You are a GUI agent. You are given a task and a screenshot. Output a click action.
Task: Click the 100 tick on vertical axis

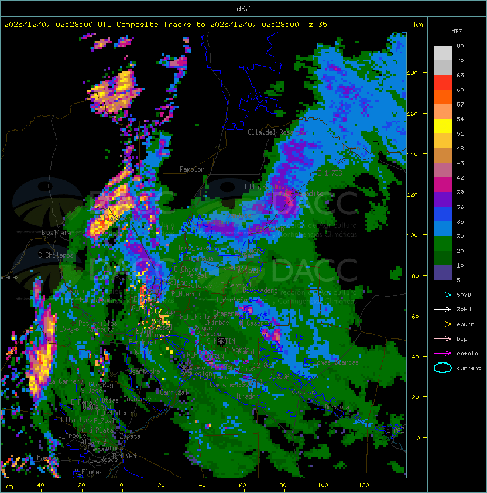click(x=412, y=235)
